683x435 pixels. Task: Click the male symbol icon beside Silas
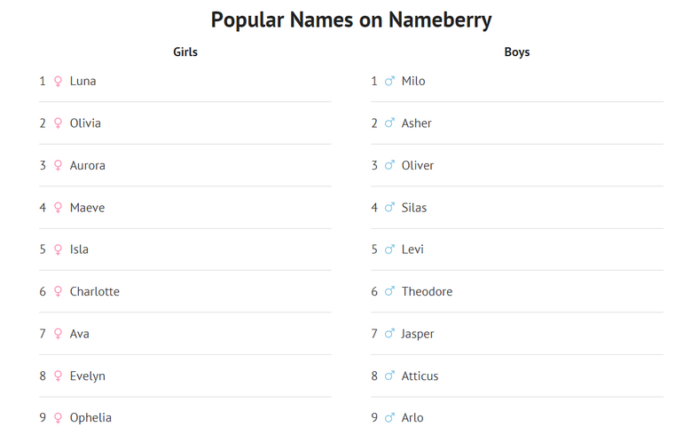click(389, 208)
